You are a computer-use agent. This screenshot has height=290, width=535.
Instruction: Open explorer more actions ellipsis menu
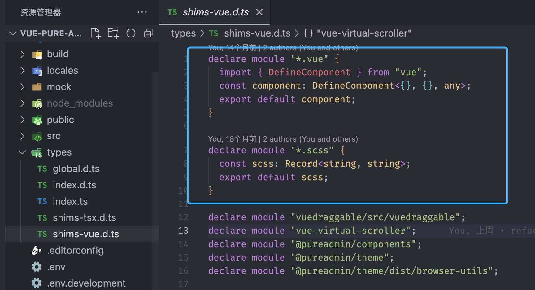point(142,12)
